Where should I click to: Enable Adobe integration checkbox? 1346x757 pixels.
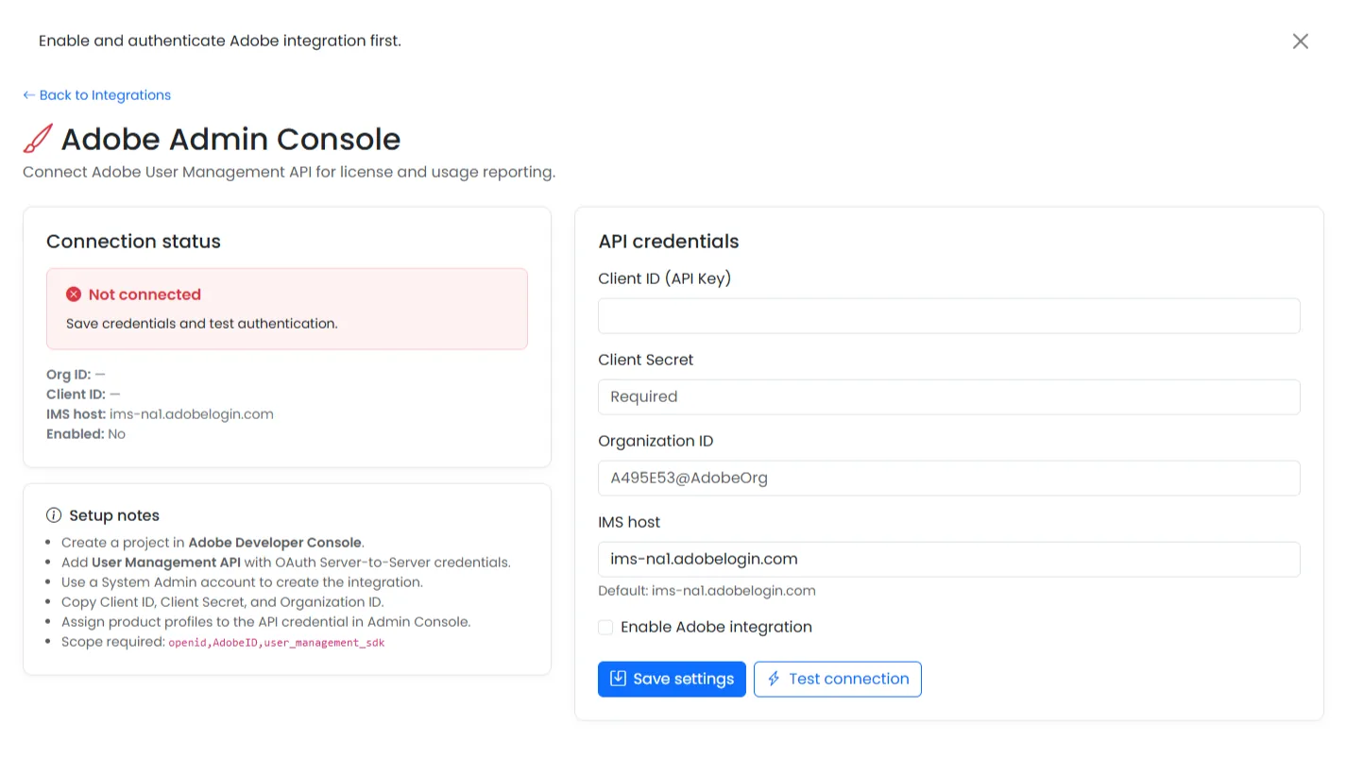tap(605, 627)
